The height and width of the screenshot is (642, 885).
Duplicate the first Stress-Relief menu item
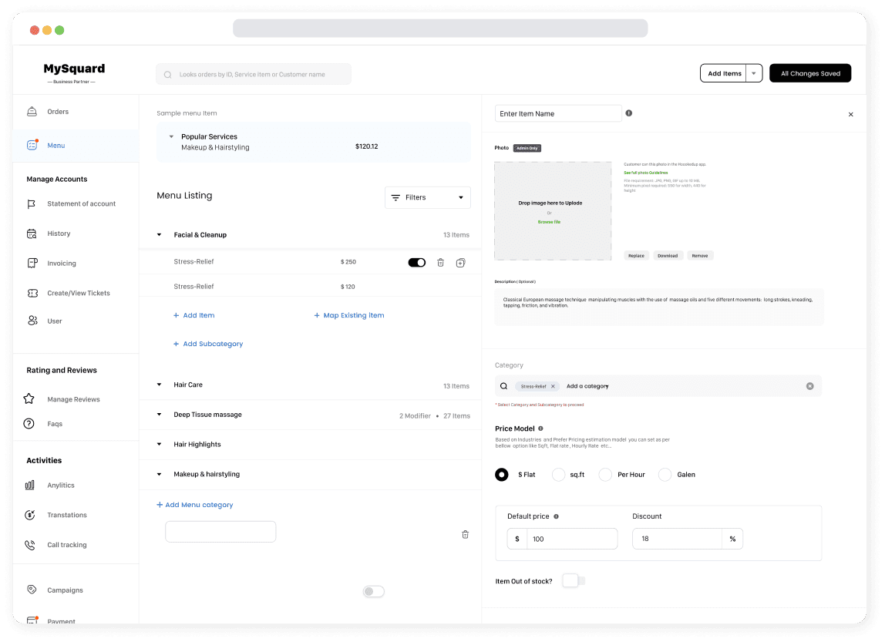pos(460,263)
